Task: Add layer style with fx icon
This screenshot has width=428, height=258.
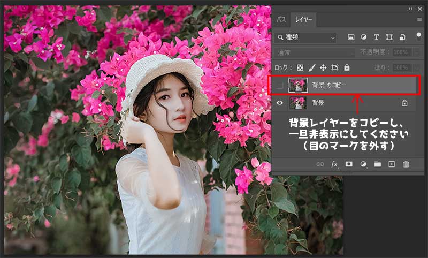Action: pos(335,164)
